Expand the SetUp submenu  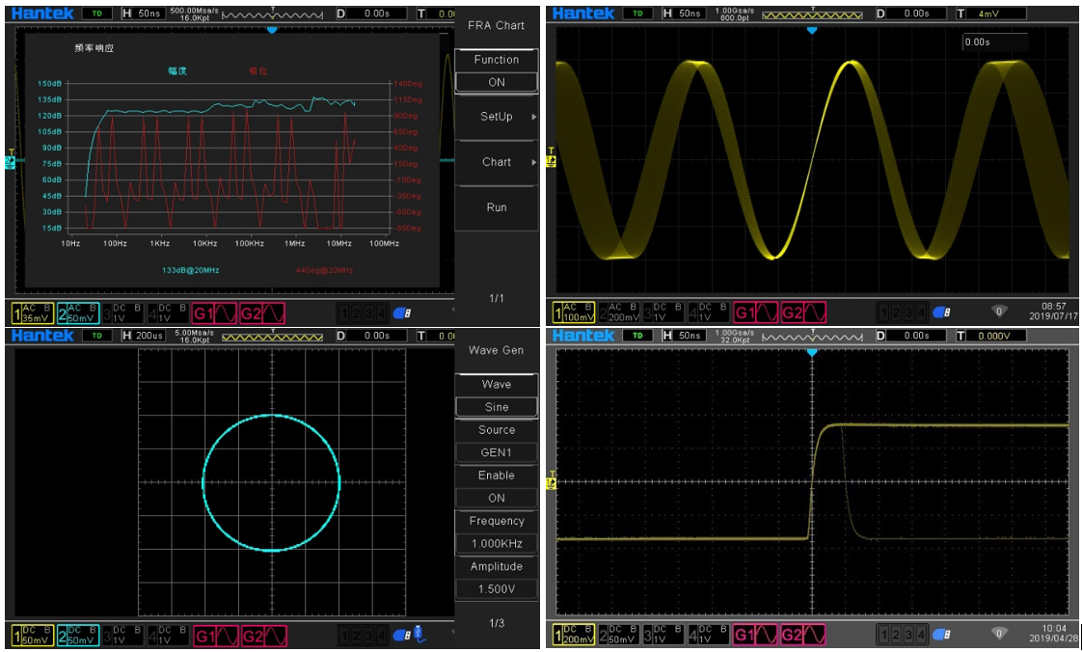point(496,117)
